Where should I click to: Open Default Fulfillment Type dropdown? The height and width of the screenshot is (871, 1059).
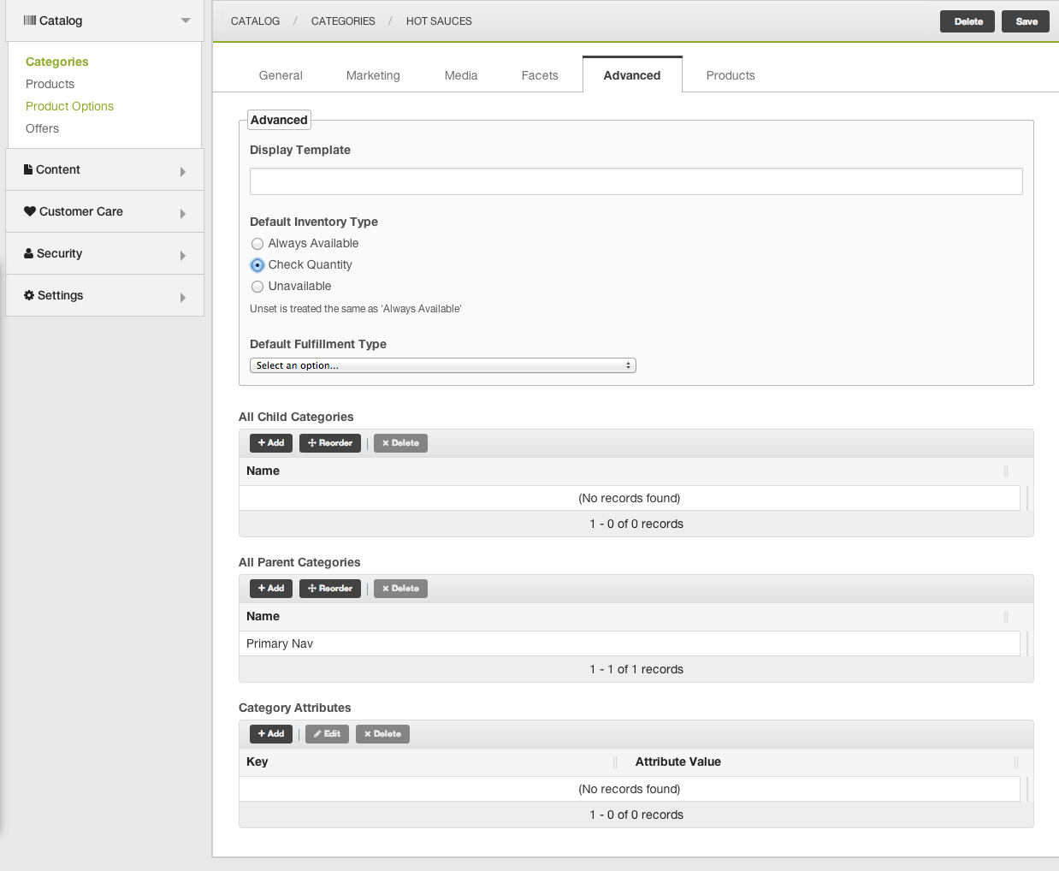(442, 365)
